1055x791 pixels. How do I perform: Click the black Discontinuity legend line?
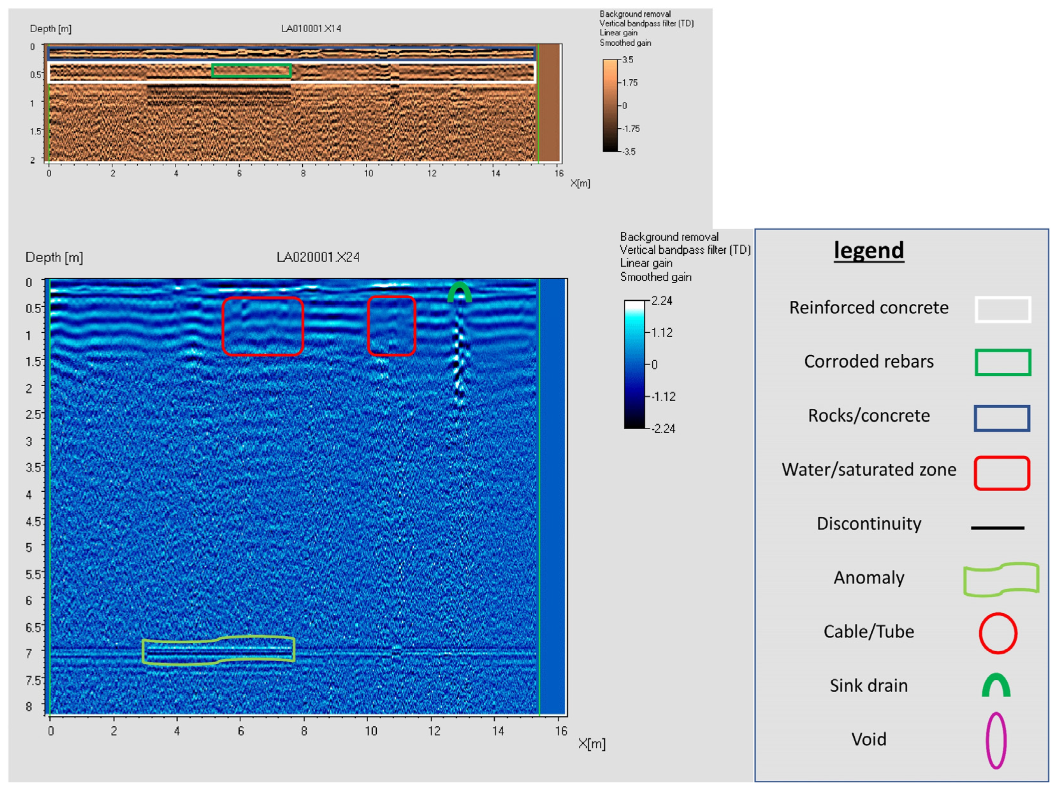click(997, 528)
